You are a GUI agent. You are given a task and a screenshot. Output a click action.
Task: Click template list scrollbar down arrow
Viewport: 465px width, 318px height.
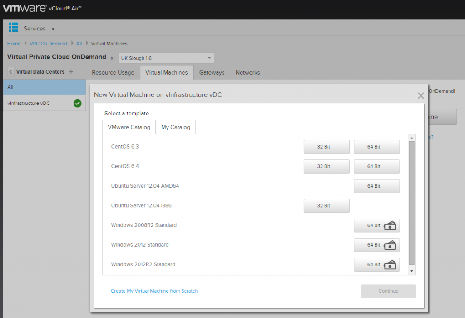411,271
